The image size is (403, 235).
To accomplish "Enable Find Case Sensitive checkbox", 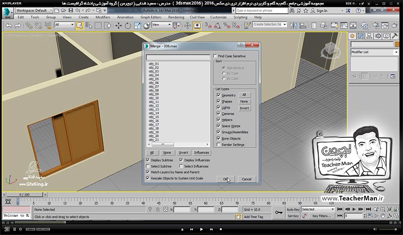I will pyautogui.click(x=215, y=56).
